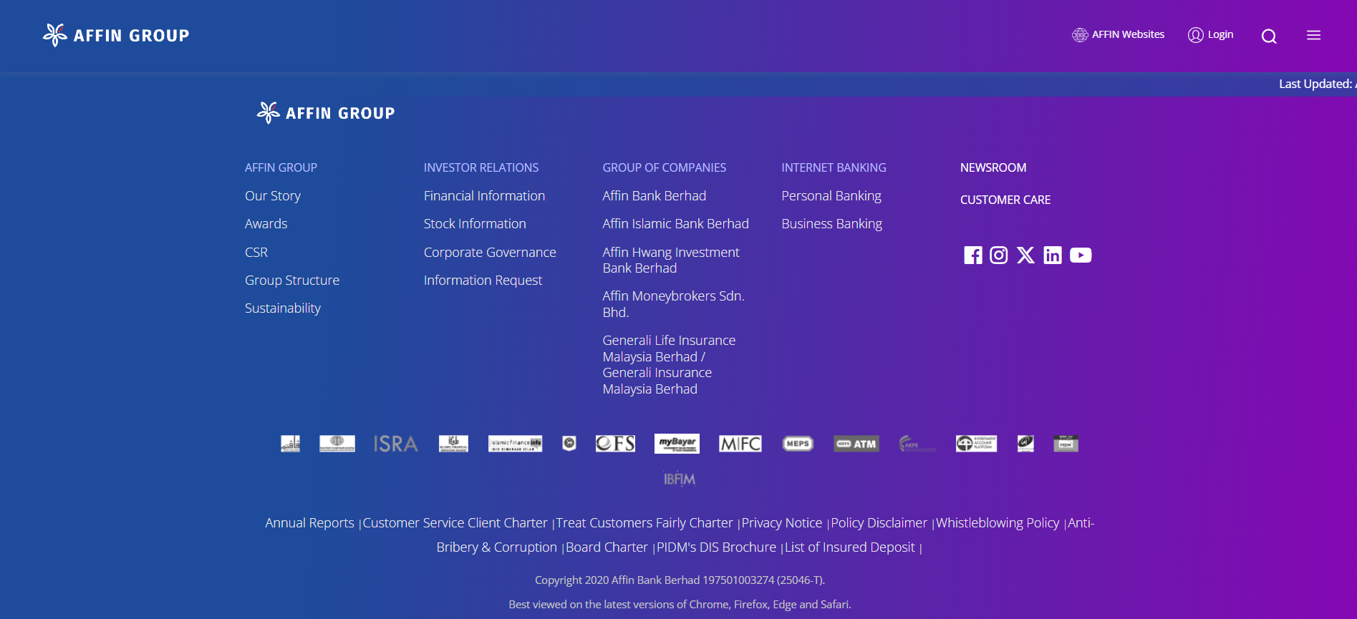Select the AFFIN GROUP column heading
The width and height of the screenshot is (1357, 619).
coord(281,167)
